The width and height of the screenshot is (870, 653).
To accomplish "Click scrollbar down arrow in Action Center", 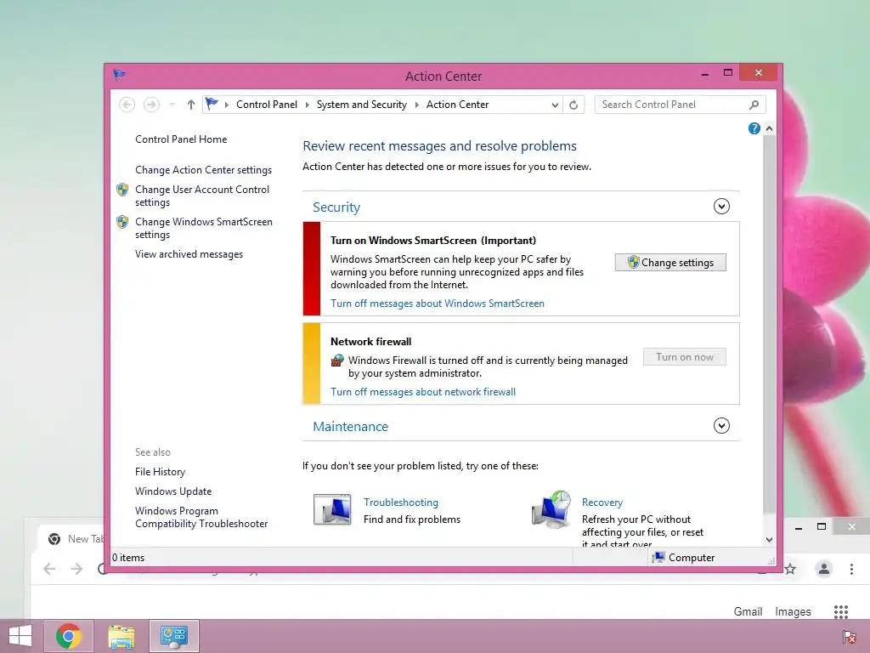I will click(769, 540).
